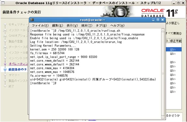Minimize the root@oracle terminal window
This screenshot has width=187, height=122.
tap(153, 20)
